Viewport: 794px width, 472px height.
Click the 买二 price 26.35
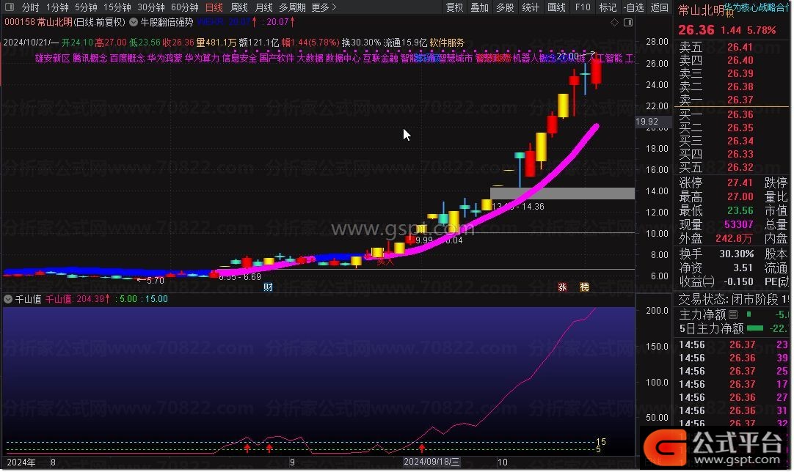[740, 128]
